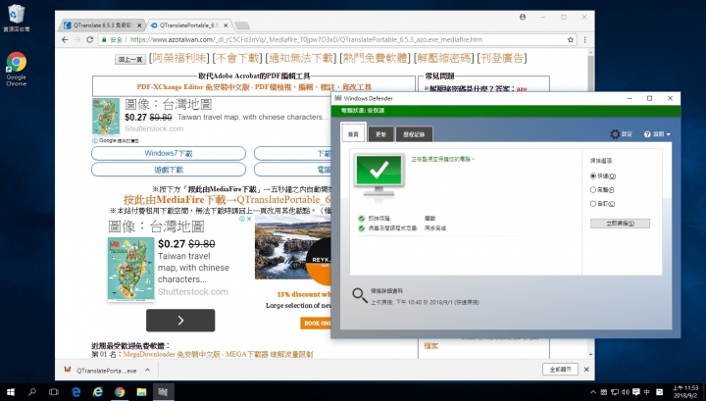Launch Internet Explorer from the taskbar
This screenshot has height=401, width=706.
[x=97, y=392]
